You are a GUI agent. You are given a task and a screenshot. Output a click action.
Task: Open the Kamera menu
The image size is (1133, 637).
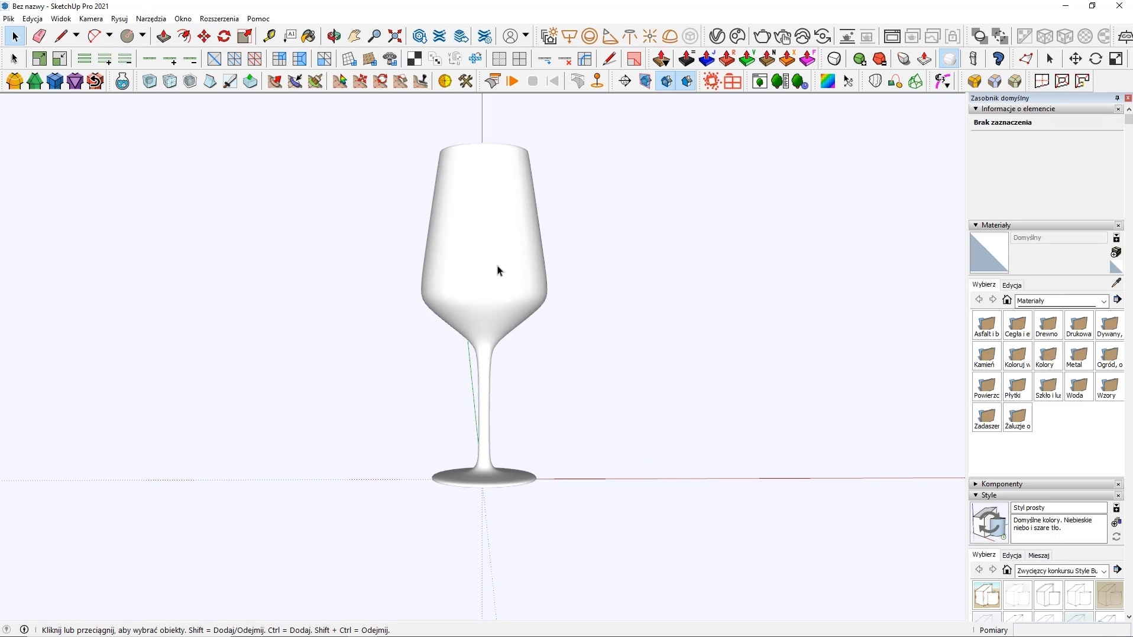pyautogui.click(x=91, y=19)
